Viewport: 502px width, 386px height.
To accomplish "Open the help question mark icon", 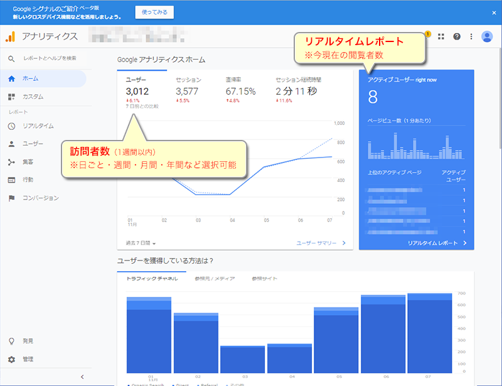I will click(457, 37).
